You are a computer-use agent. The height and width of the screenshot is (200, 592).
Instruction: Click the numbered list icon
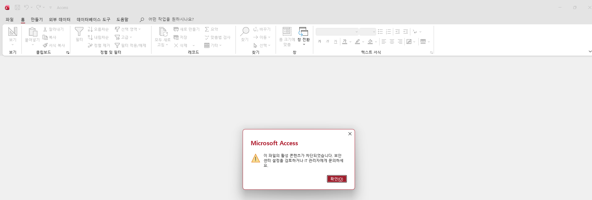(x=388, y=32)
